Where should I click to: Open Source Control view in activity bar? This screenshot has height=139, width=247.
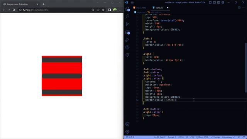127,24
